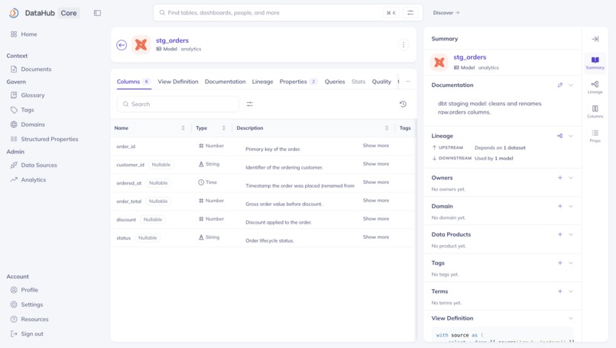616x348 pixels.
Task: Sort by Type column arrows
Action: (224, 128)
